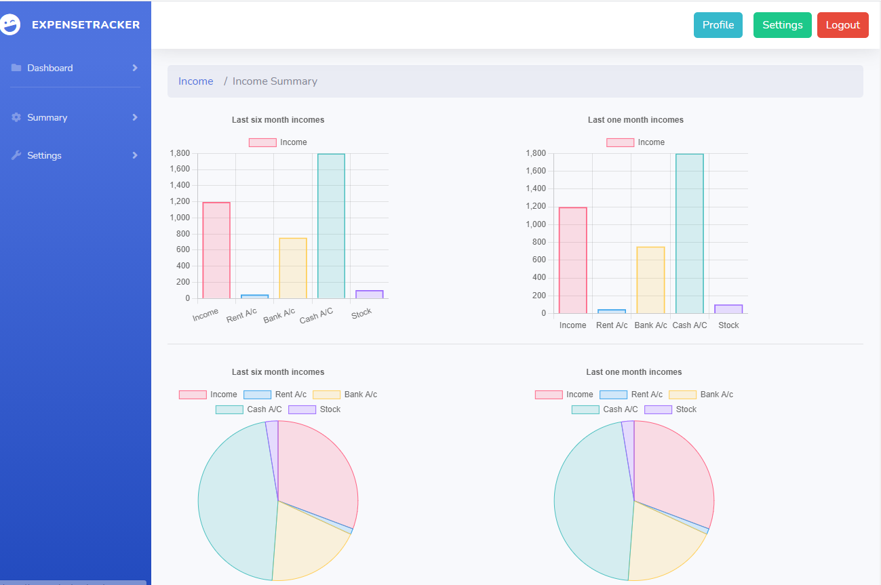Click the Income Summary breadcrumb text
The image size is (881, 585).
click(x=275, y=81)
